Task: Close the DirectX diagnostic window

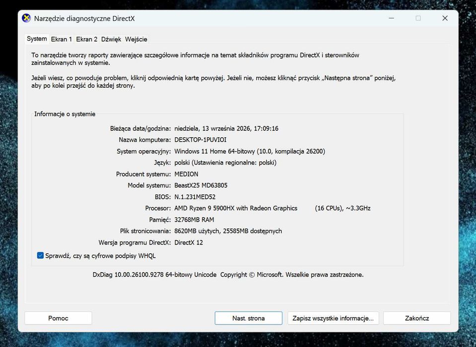Action: [445, 18]
